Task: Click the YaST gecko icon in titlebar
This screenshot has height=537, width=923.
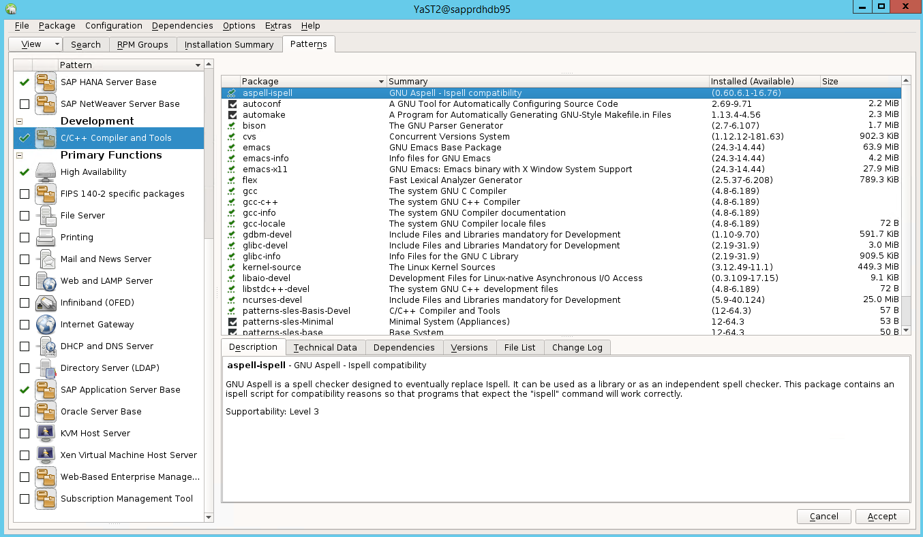Action: coord(11,9)
